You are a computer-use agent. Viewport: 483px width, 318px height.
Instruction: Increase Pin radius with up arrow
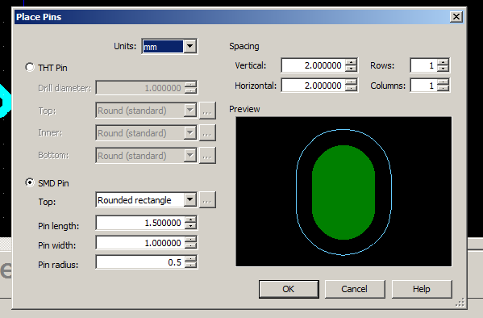(190, 259)
